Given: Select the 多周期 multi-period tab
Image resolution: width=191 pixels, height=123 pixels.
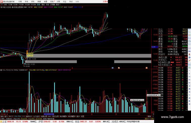Looking at the screenshot, I should (53, 5).
